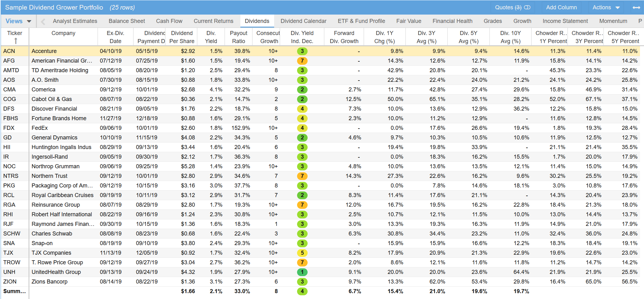Click company name Northrop Grumman
Viewport: 644px width, 299px height.
coord(55,166)
